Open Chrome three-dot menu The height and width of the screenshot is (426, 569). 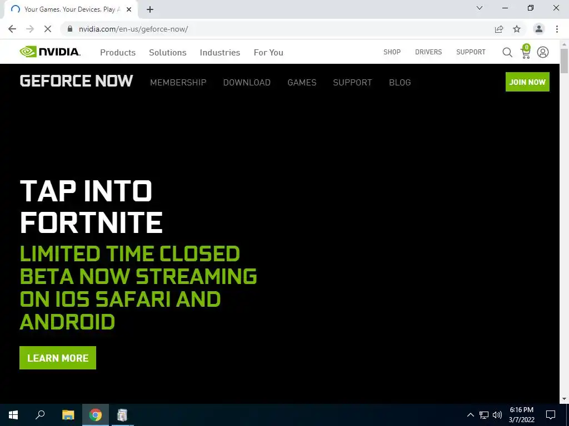click(x=557, y=29)
